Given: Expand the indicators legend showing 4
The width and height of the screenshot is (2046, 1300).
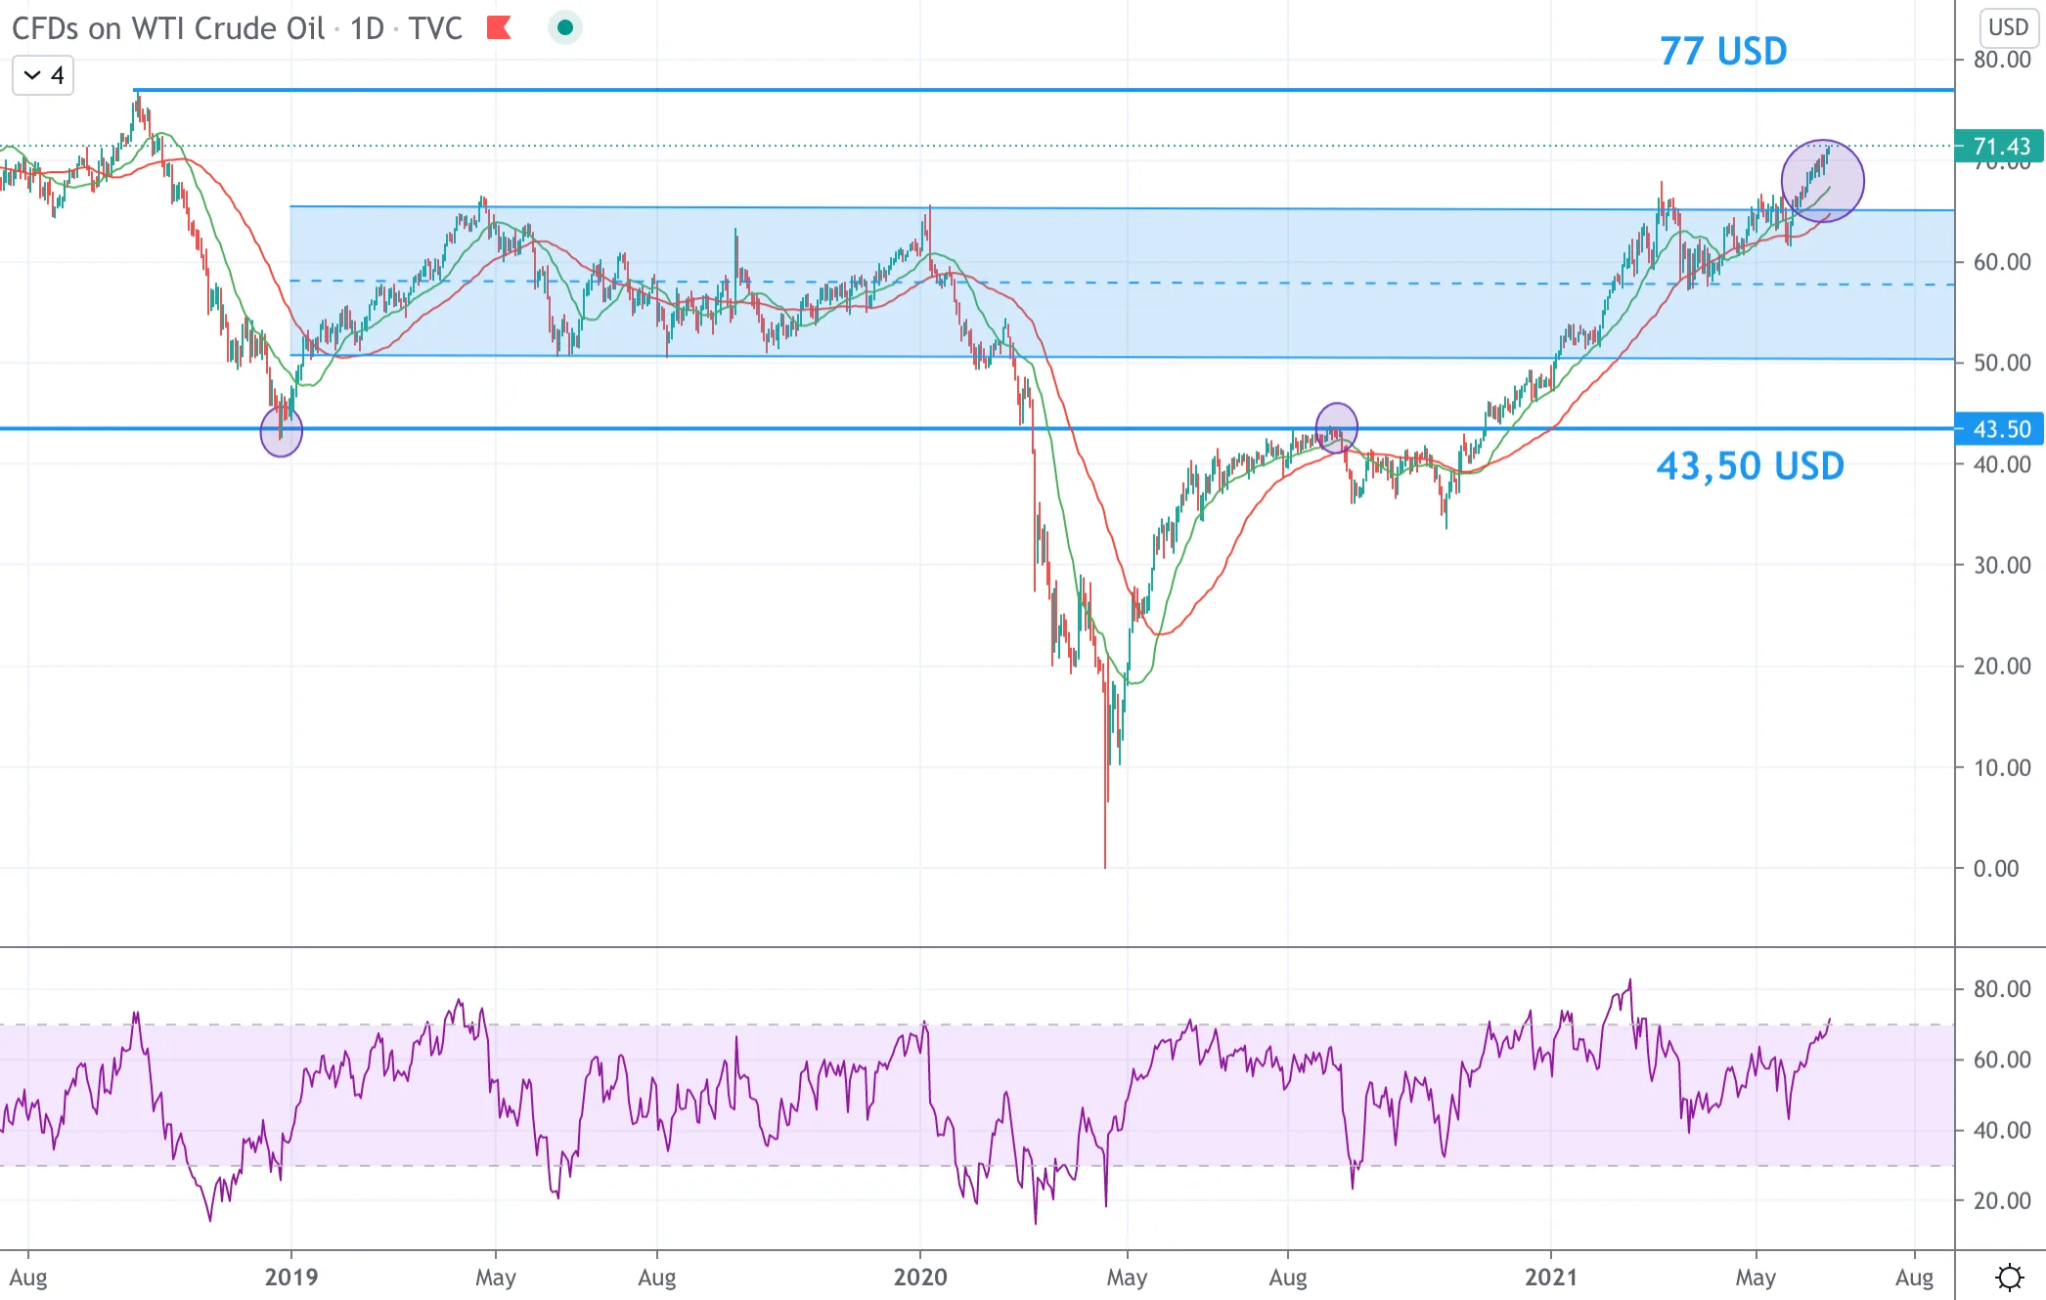Looking at the screenshot, I should [x=43, y=75].
